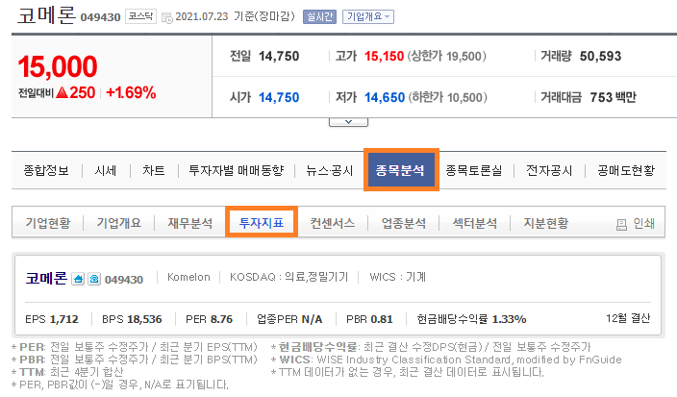This screenshot has width=677, height=397.
Task: Click the BPS value 18,536
Action: tap(144, 319)
